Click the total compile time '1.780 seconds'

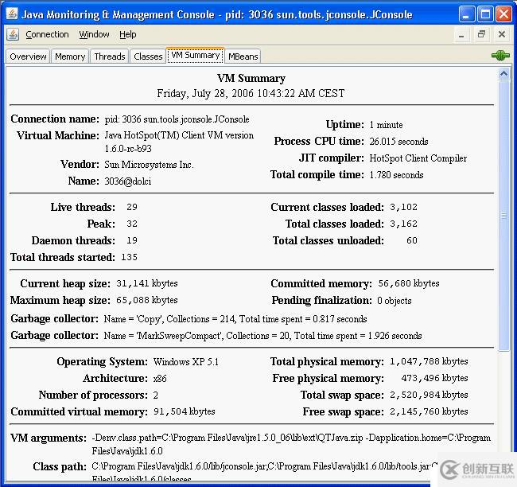(396, 175)
